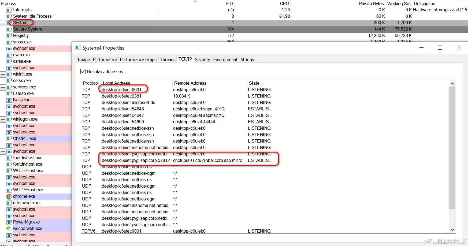The image size is (468, 246).
Task: Collapse the services.exe tree node
Action: 3,87
